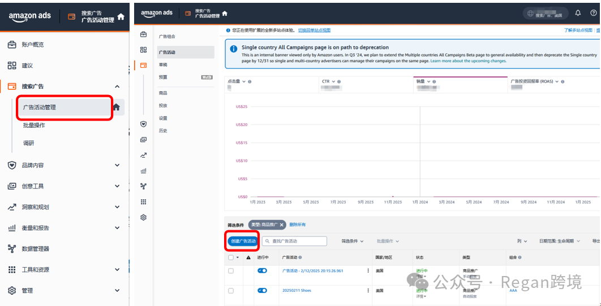Open 预算 in secondary navigation
Viewport: 601px width, 306px height.
click(163, 77)
